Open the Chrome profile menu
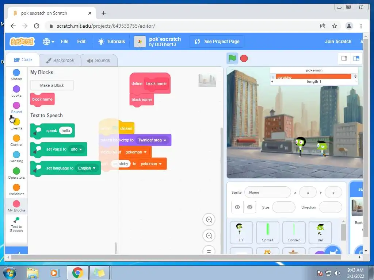This screenshot has width=374, height=280. (349, 26)
